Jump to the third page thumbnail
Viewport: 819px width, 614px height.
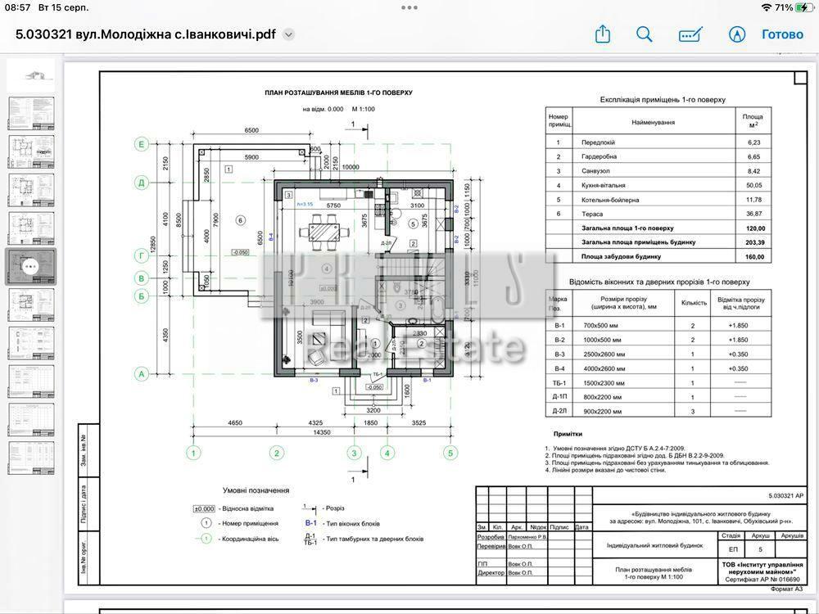point(31,151)
